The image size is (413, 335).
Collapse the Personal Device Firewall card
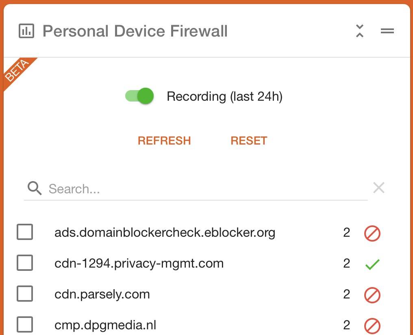coord(359,31)
